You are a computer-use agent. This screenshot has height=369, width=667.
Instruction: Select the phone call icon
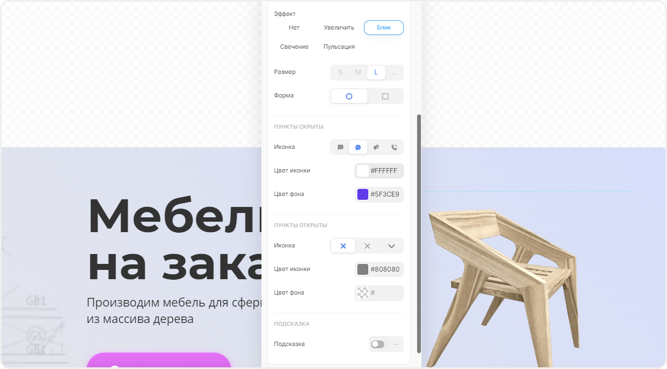click(394, 147)
